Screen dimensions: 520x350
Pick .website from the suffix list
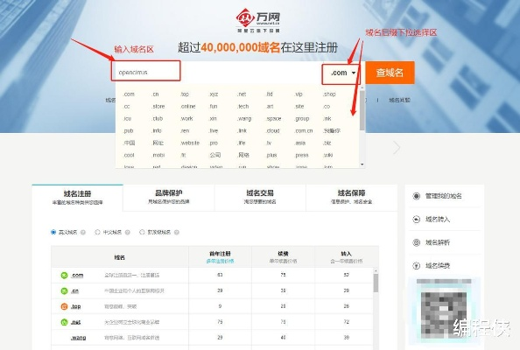tap(190, 143)
